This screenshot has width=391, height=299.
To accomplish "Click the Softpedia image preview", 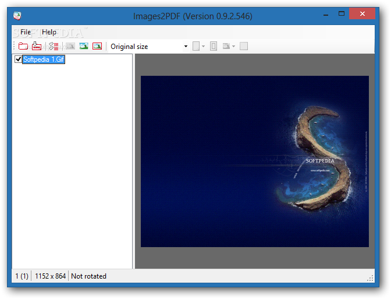I will coord(255,161).
